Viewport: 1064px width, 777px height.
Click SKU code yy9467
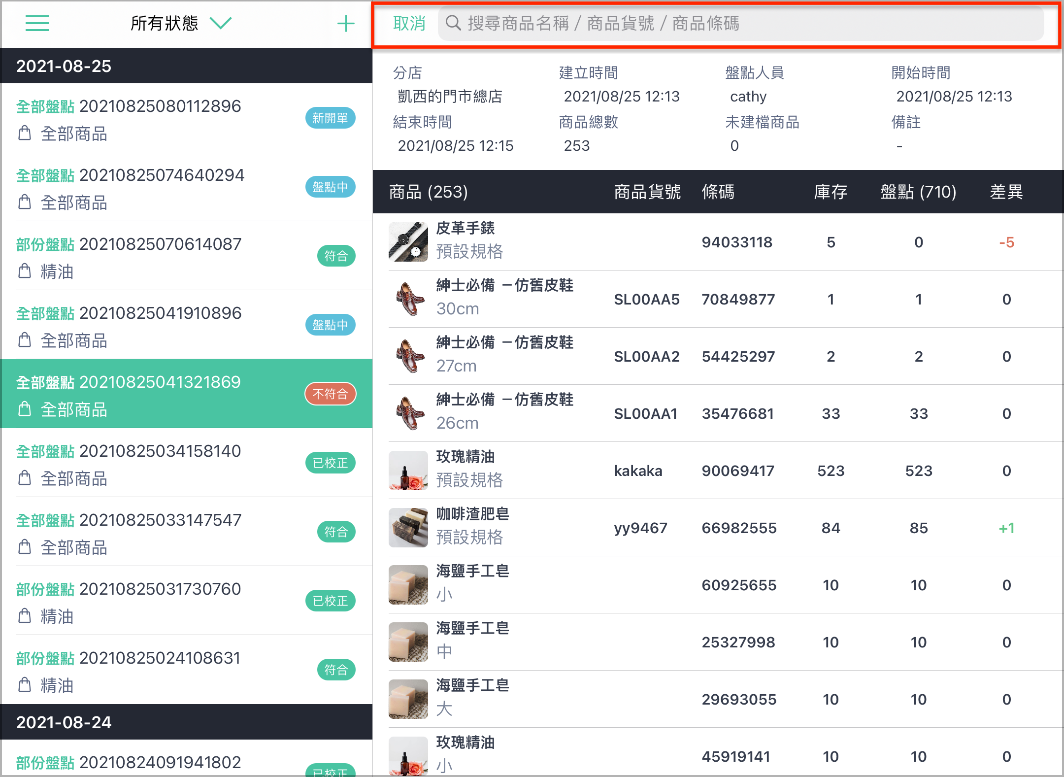640,528
